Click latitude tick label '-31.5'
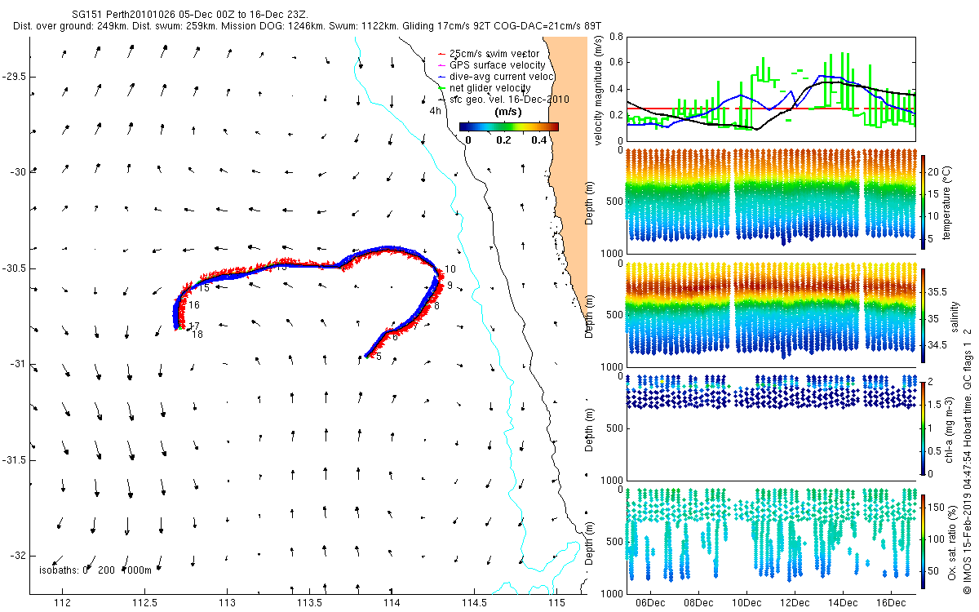The height and width of the screenshot is (612, 979). pos(14,460)
